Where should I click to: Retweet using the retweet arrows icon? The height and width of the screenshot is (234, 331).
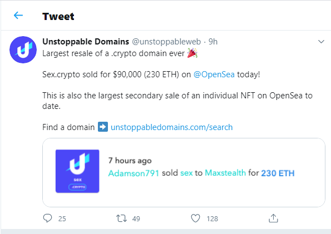point(121,218)
